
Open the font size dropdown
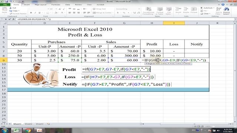56,9
